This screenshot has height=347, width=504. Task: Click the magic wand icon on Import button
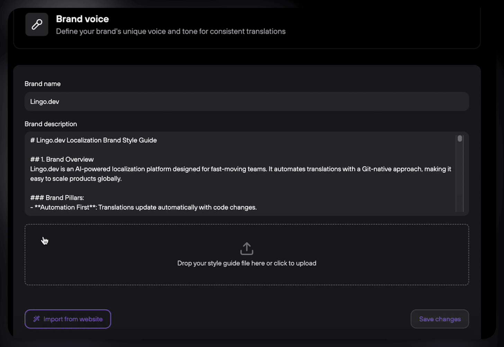pos(36,319)
